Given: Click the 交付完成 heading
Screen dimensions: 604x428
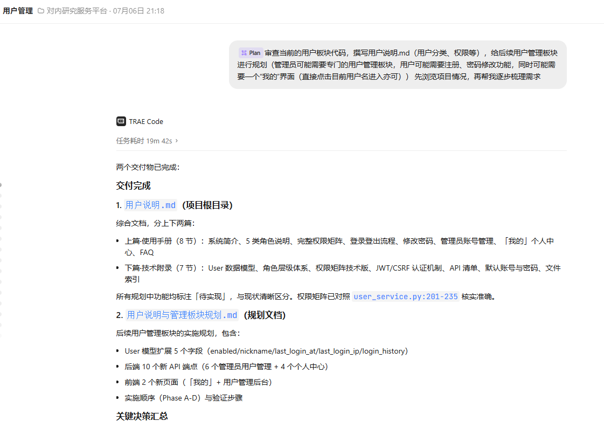Looking at the screenshot, I should coord(133,185).
